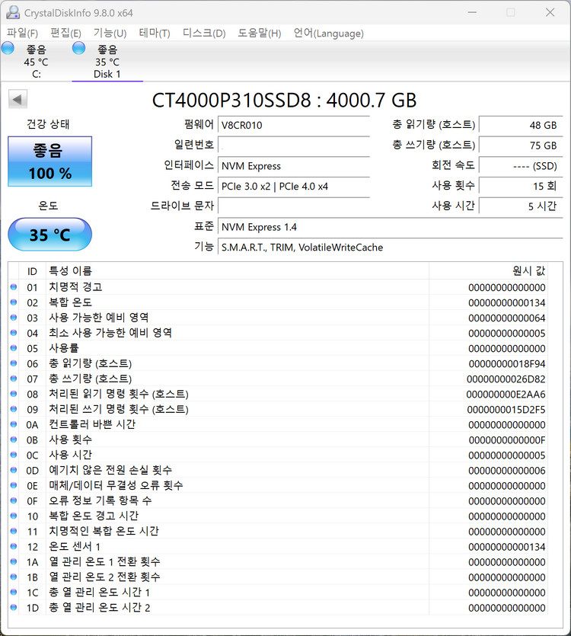Click the 특성 이름 column header
Screen dimensions: 571x636
click(238, 271)
